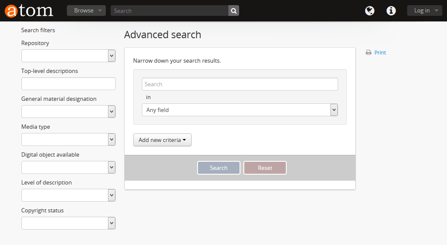Open the Log in menu
The width and height of the screenshot is (447, 245).
424,11
